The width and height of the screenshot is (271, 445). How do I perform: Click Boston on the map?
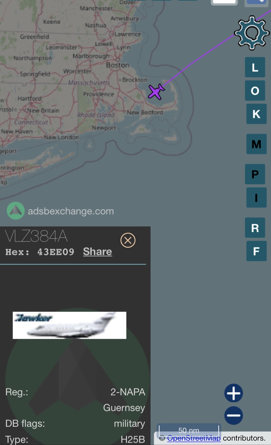(117, 65)
